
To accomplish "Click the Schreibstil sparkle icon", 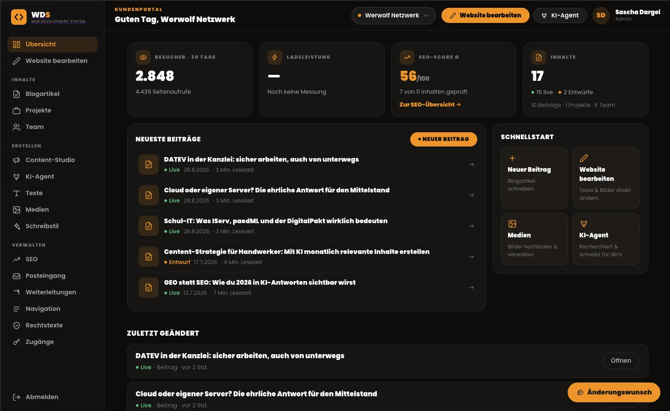I will coord(17,226).
